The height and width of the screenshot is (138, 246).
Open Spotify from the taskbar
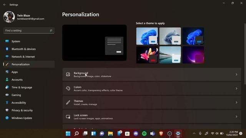point(145,134)
